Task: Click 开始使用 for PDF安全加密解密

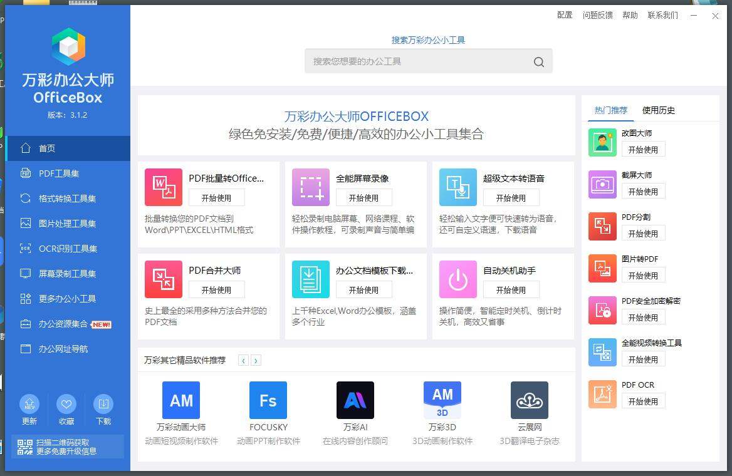Action: pyautogui.click(x=643, y=318)
